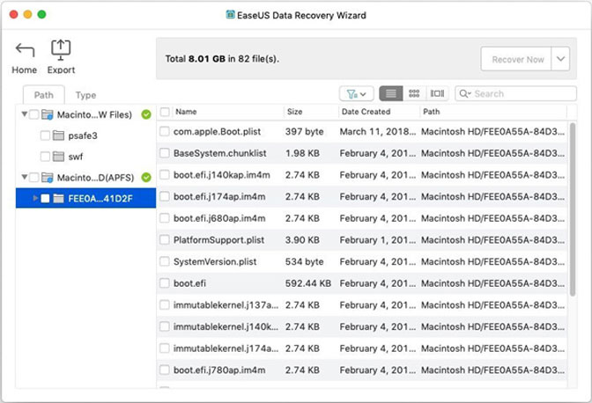Switch to the Type tab
Screen dimensions: 592x403
(x=85, y=95)
